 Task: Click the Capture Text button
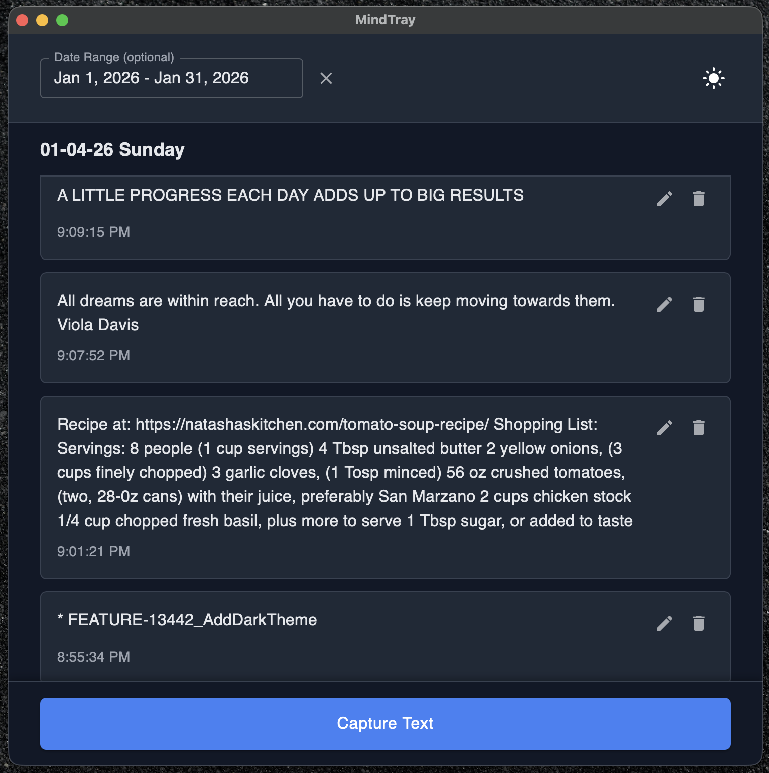click(385, 723)
